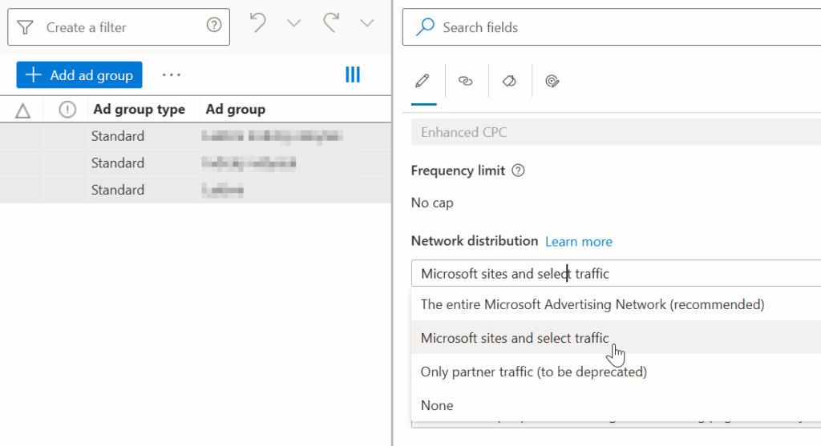Click the filter funnel icon
821x446 pixels.
coord(25,27)
